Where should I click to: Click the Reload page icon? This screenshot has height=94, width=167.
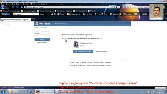click(13, 7)
